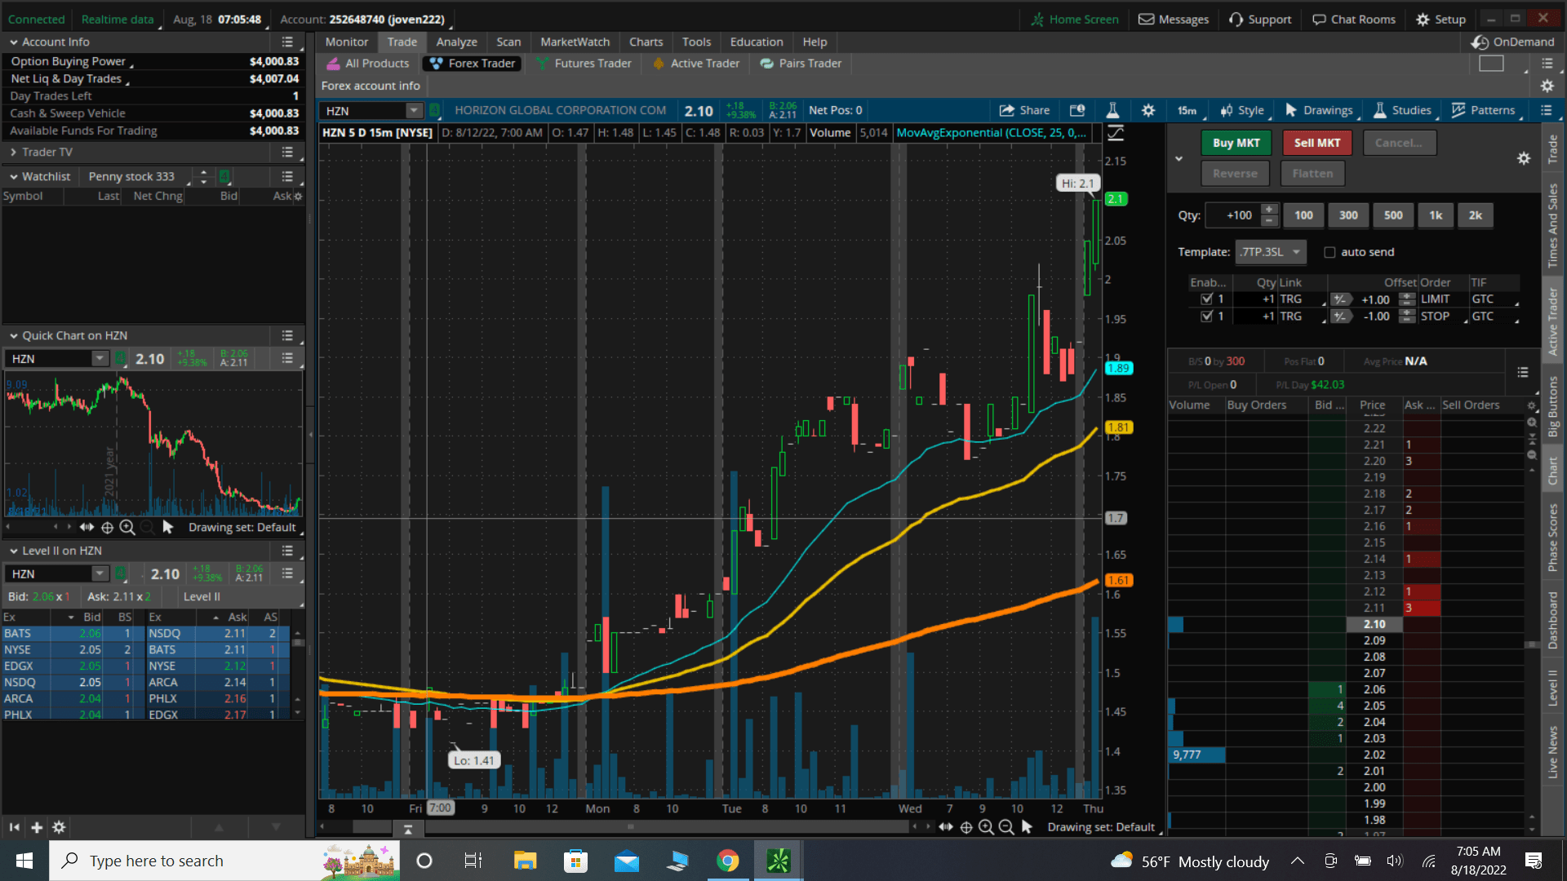Click the Studies flask icon

click(1112, 110)
